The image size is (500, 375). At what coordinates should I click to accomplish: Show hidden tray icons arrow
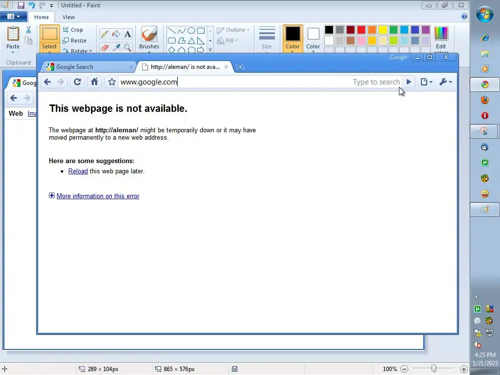(x=476, y=297)
